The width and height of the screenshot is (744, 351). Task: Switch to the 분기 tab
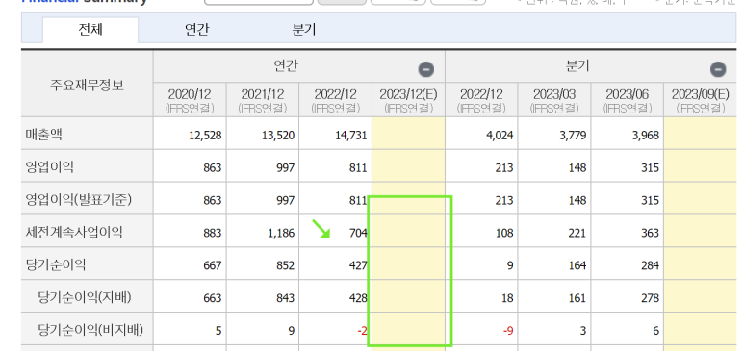(x=304, y=30)
